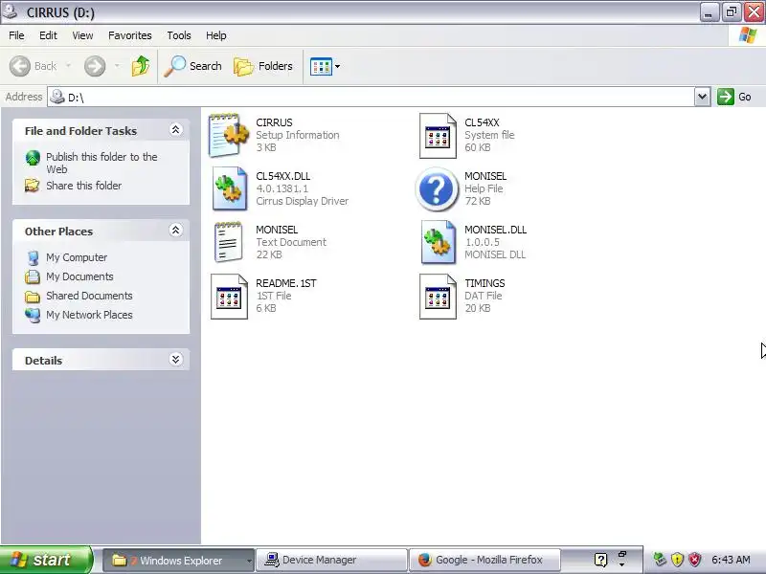The width and height of the screenshot is (766, 574).
Task: Click the help question-mark icon in taskbar
Action: pos(601,560)
